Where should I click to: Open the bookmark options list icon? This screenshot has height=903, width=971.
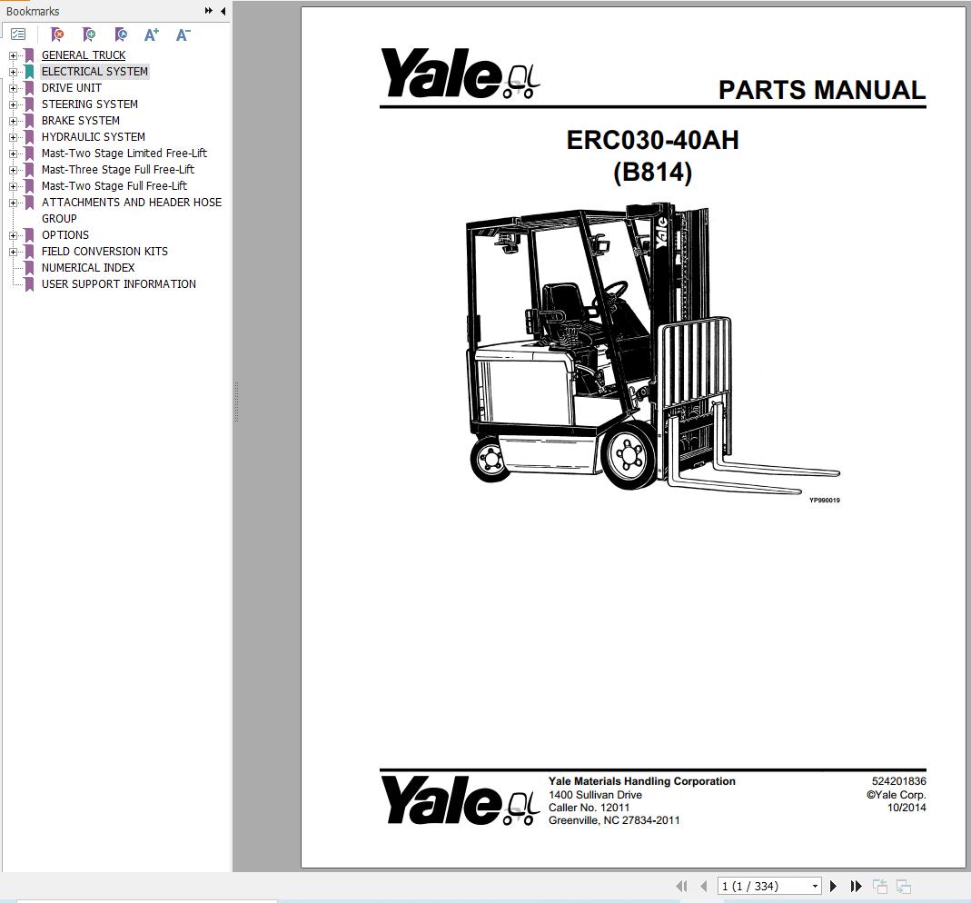[x=17, y=34]
